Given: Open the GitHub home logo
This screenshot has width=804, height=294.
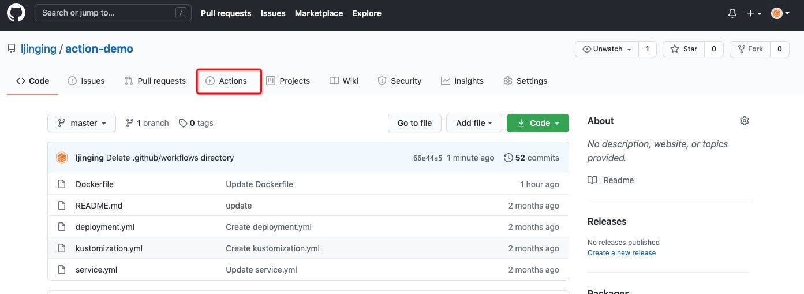Looking at the screenshot, I should pos(16,13).
